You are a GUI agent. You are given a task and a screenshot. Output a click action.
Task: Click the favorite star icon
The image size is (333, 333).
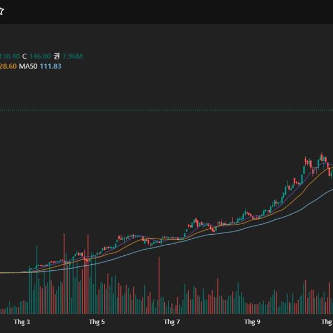pos(2,11)
